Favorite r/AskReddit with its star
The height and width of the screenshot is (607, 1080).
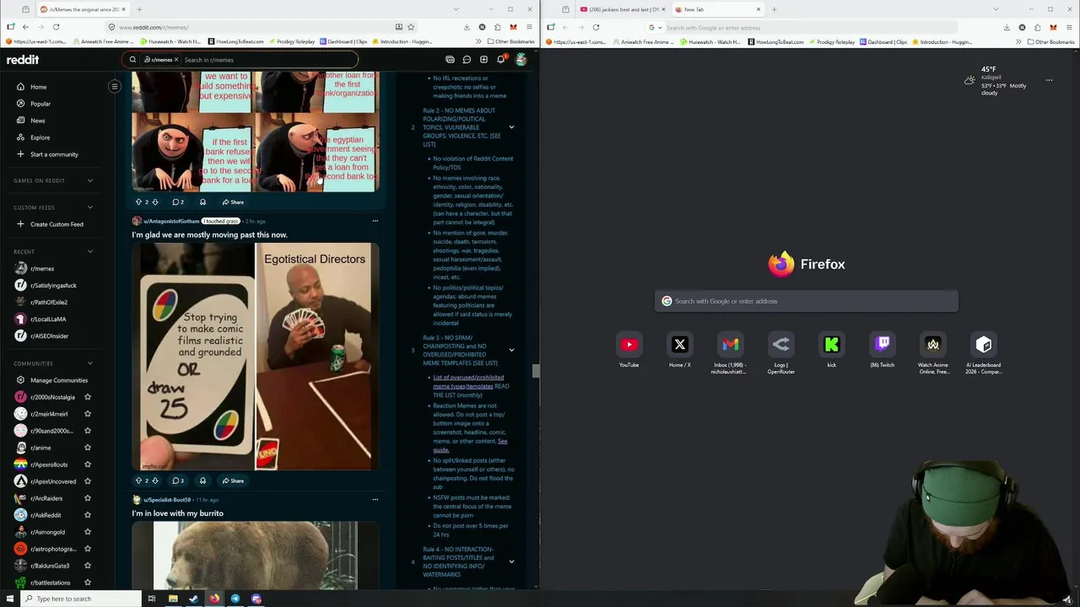click(88, 515)
